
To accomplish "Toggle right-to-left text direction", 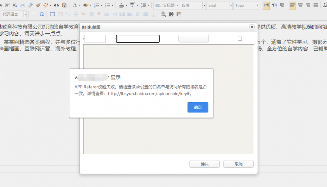I will pos(274,5).
